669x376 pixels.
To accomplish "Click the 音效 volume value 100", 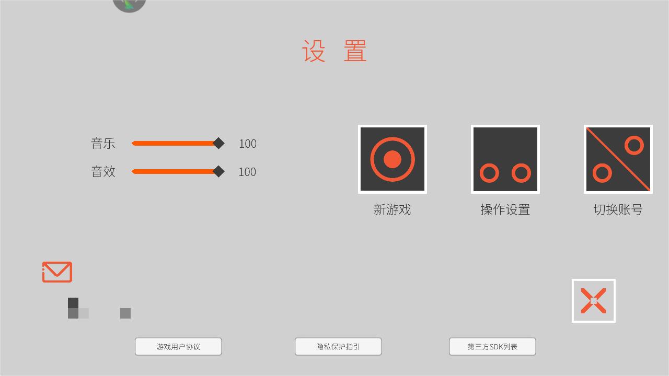I will pos(247,172).
